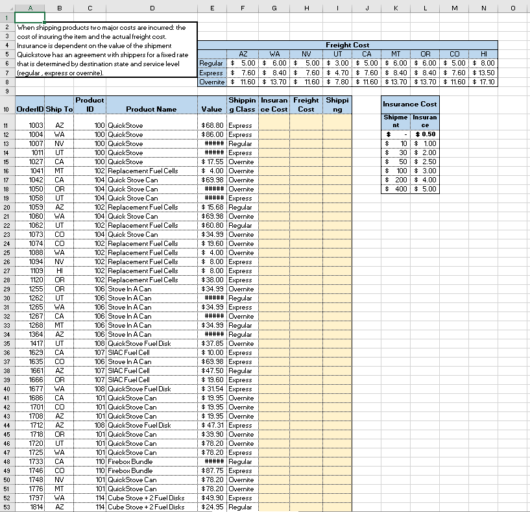Click the Product Name heading cell
The height and width of the screenshot is (512, 530).
coord(152,105)
